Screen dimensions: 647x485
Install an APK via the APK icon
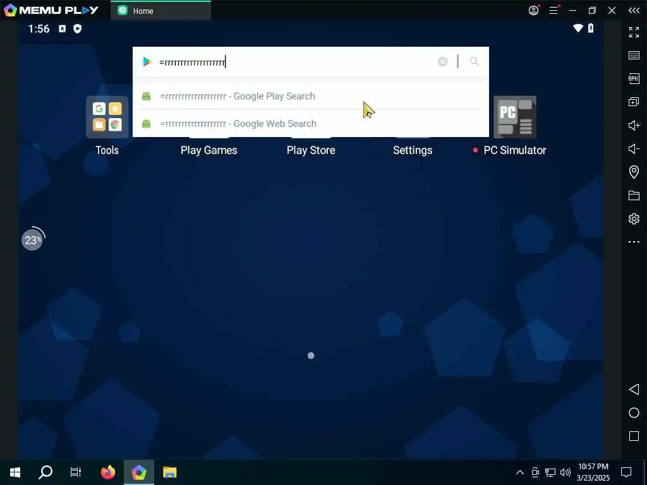pos(634,78)
